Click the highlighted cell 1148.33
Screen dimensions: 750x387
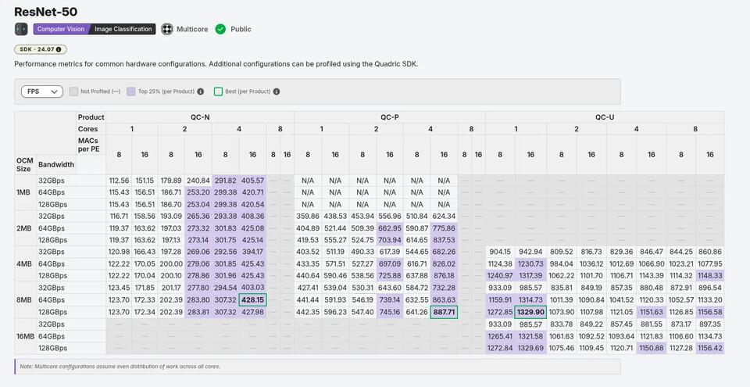(x=710, y=276)
